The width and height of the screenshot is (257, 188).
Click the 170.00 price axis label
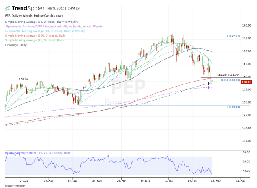[x=247, y=51]
